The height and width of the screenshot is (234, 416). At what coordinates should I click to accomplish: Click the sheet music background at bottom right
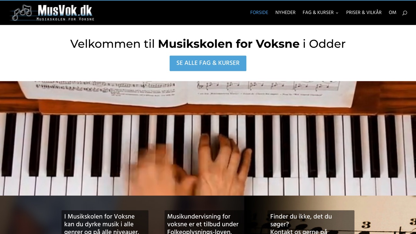tap(385, 215)
